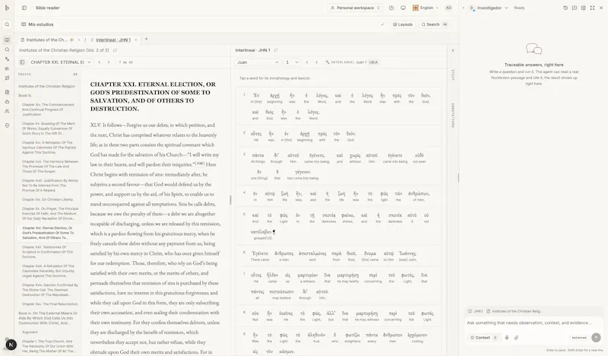Viewport: 608px width, 356px height.
Task: Open the Personal workspace switcher
Action: [x=355, y=8]
